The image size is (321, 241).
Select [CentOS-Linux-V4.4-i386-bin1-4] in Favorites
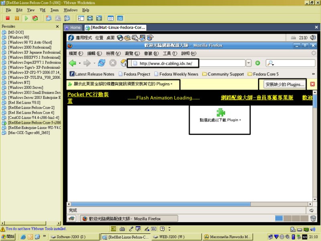[x=33, y=118]
